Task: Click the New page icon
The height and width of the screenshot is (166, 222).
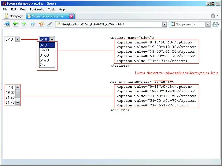Action: tap(6, 16)
